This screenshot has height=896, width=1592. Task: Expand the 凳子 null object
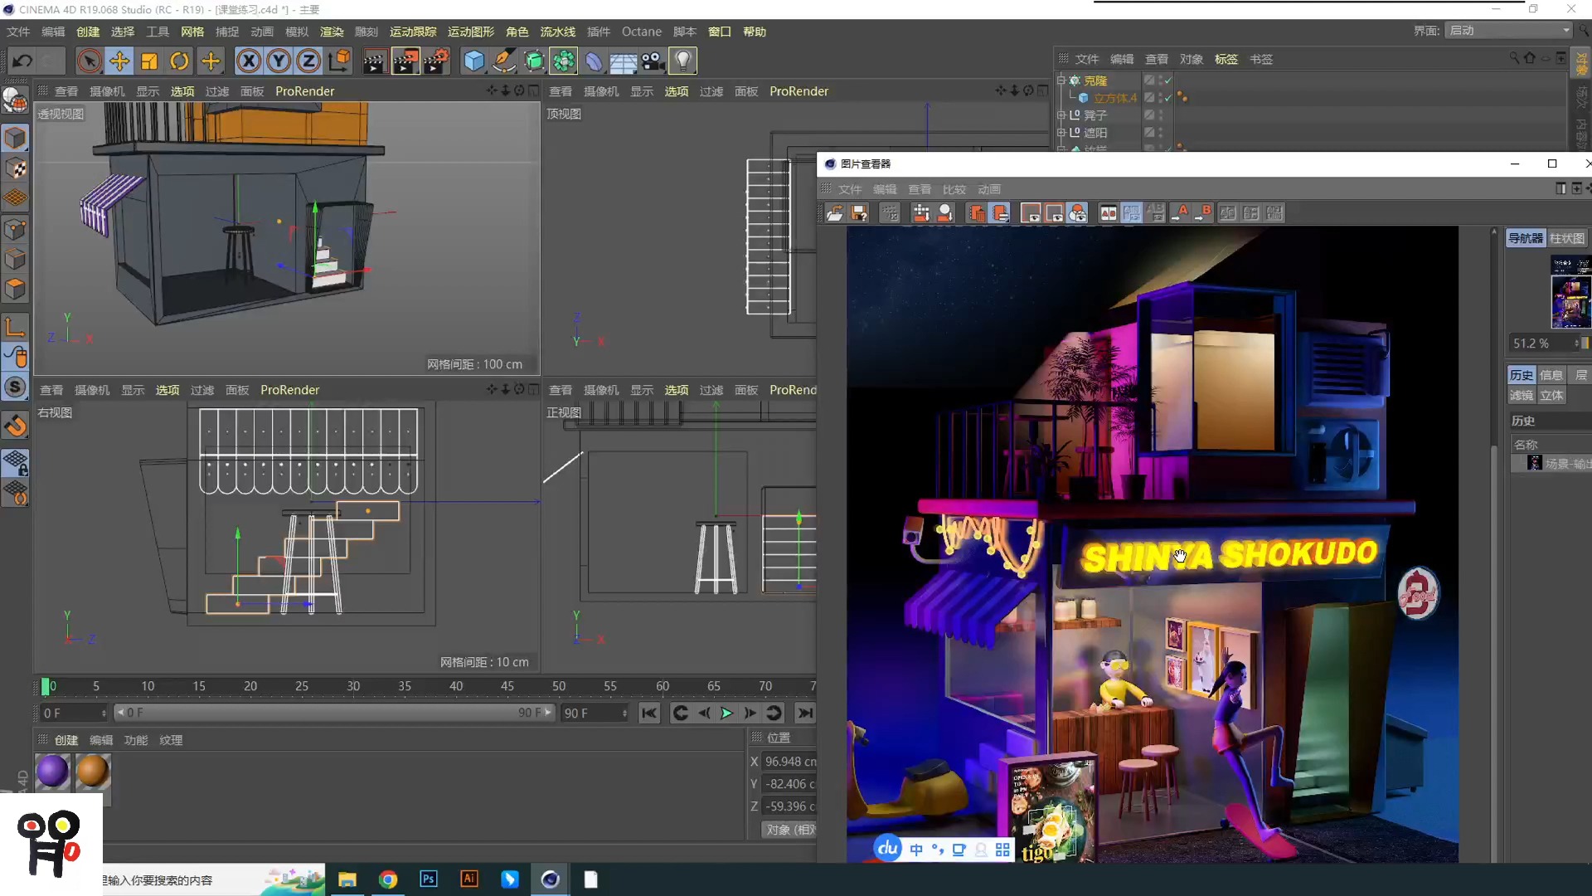point(1061,115)
